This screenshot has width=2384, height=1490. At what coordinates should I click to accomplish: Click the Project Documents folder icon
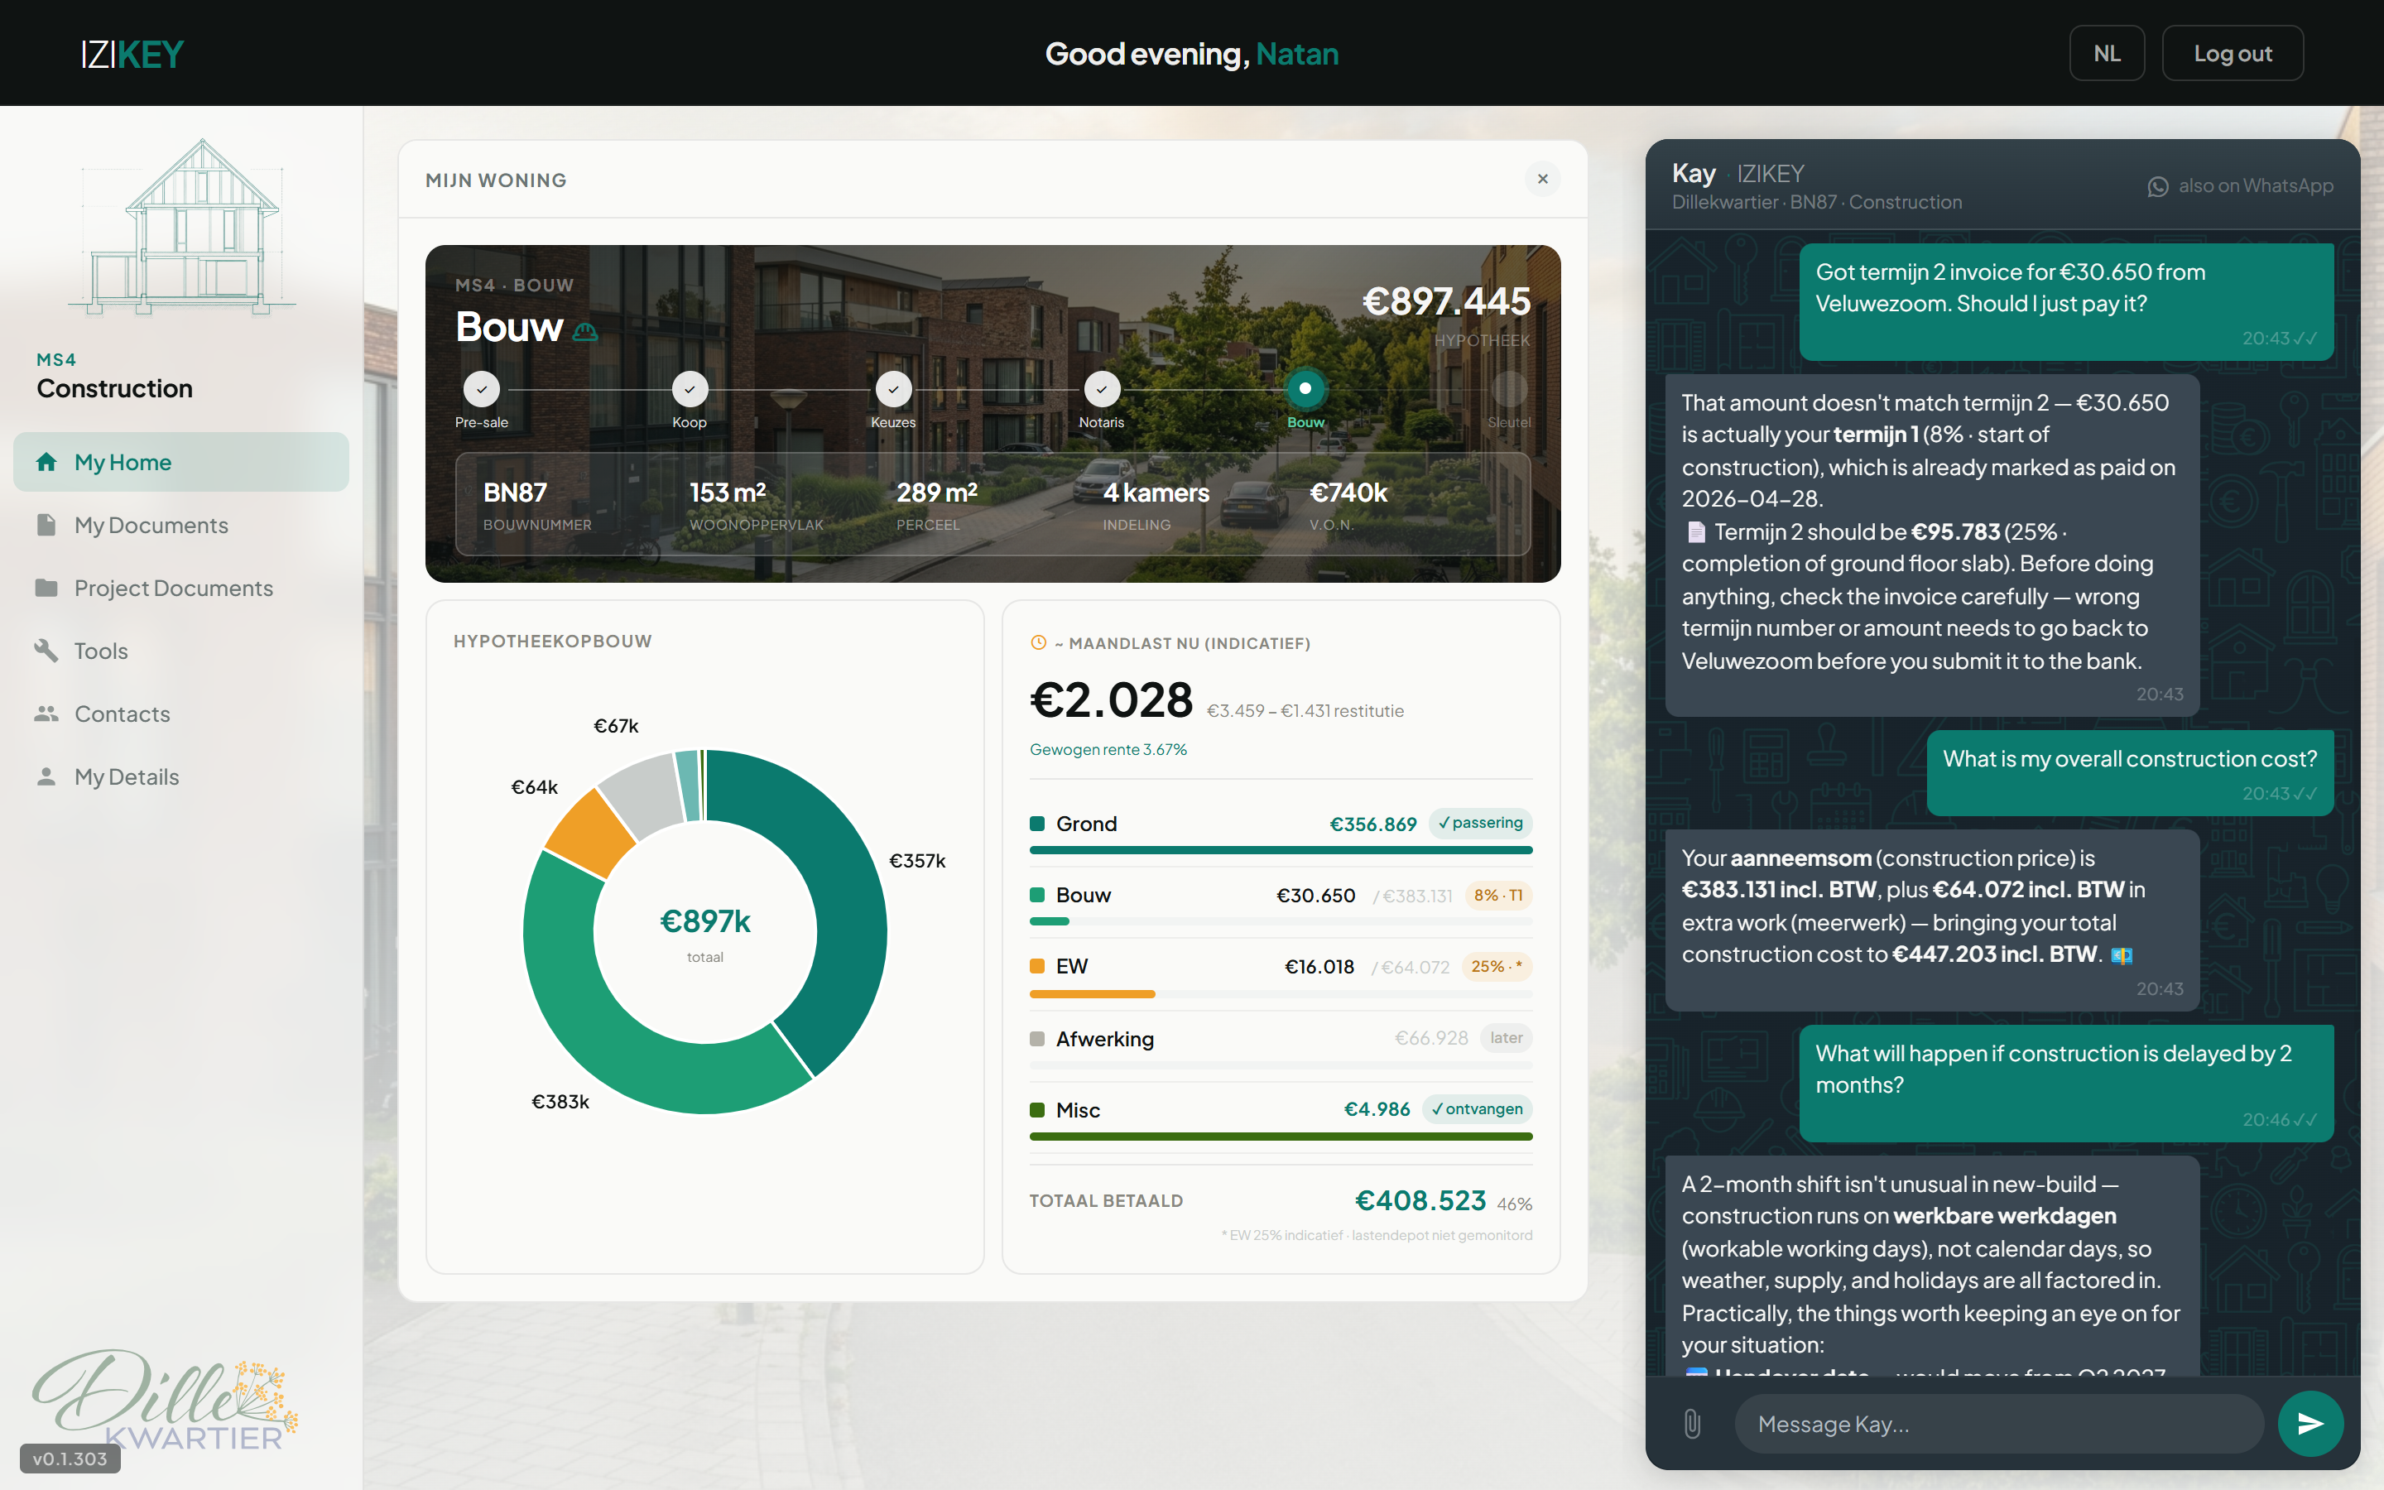[46, 588]
